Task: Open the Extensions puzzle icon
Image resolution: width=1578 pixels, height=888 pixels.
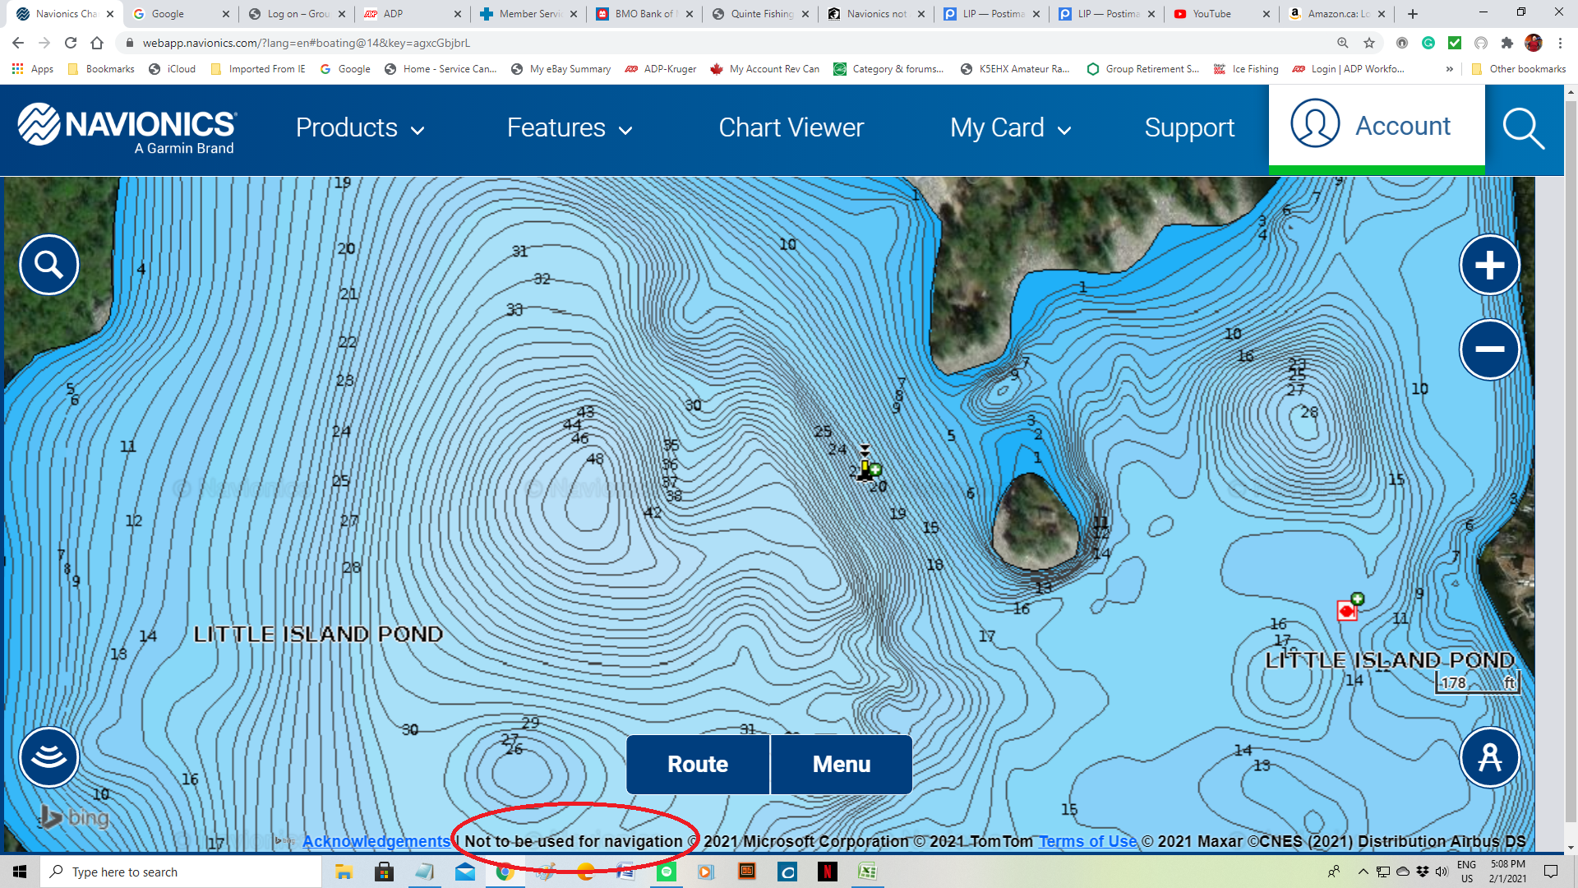Action: (x=1506, y=43)
